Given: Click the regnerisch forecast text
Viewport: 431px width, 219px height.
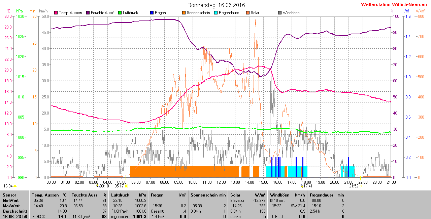Looking at the screenshot, I should (x=119, y=217).
